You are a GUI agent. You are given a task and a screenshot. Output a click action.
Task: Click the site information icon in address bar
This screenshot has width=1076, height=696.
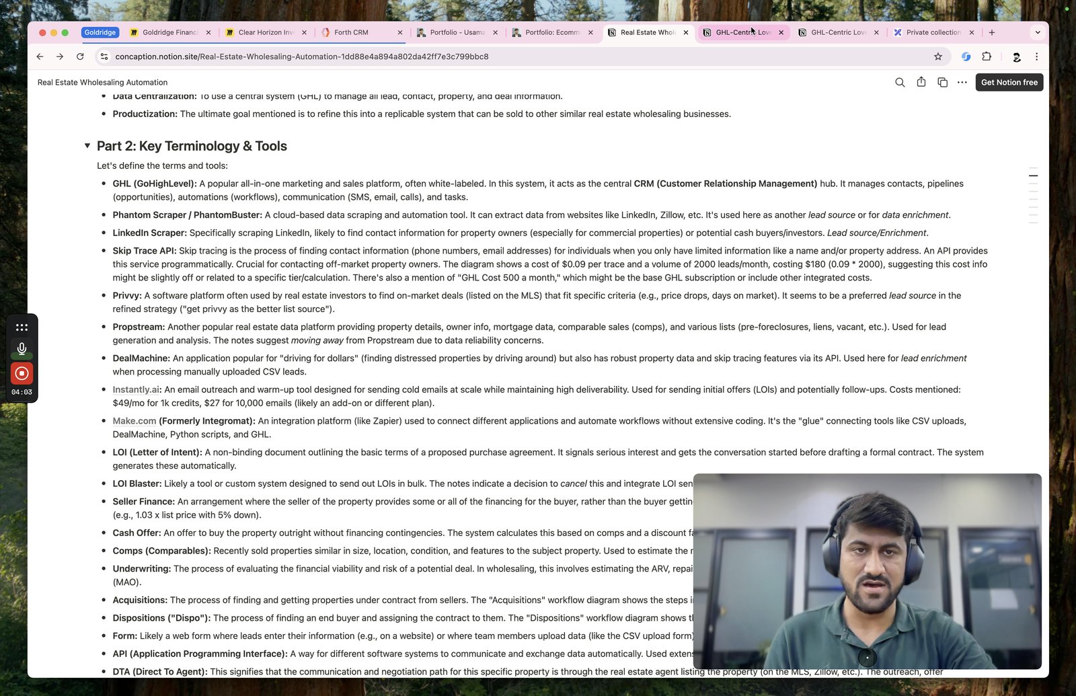(104, 56)
